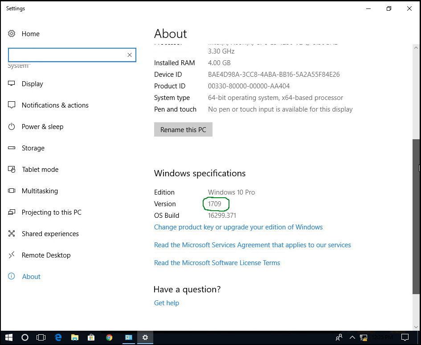Open File Explorer from taskbar
Viewport: 421px width, 345px height.
coord(75,337)
